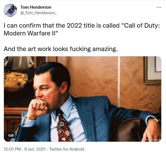The height and width of the screenshot is (152, 166).
Task: Click the 12:01 PM timestamp
Action: 12,149
